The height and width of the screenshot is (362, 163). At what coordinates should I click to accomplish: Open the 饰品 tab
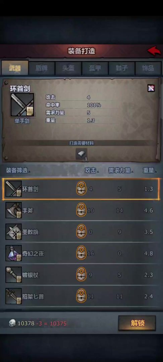click(x=148, y=68)
